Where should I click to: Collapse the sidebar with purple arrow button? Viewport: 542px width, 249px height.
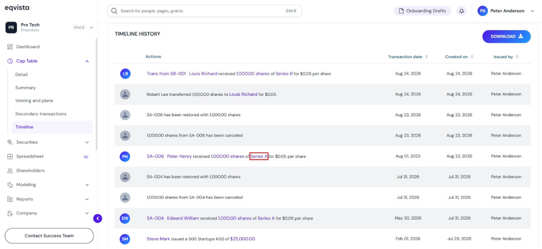coord(98,219)
